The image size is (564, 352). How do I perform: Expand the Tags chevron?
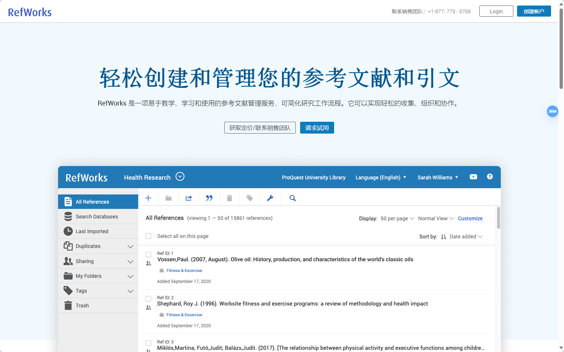point(130,291)
